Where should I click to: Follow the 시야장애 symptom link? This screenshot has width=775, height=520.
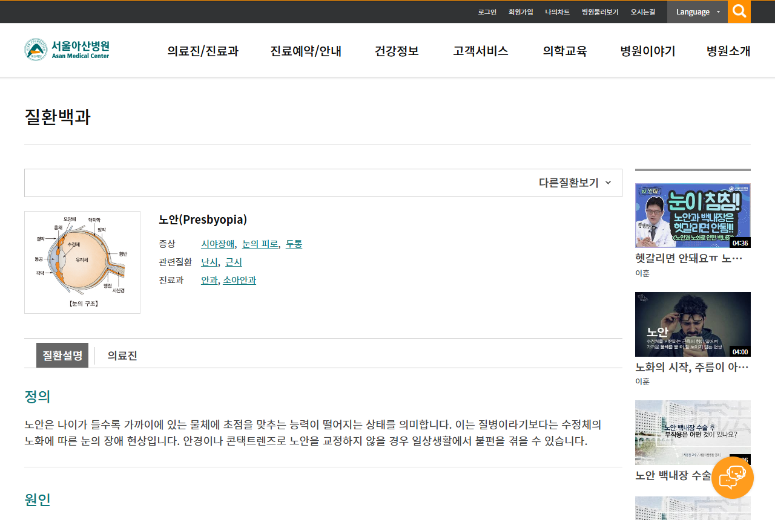[x=217, y=244]
